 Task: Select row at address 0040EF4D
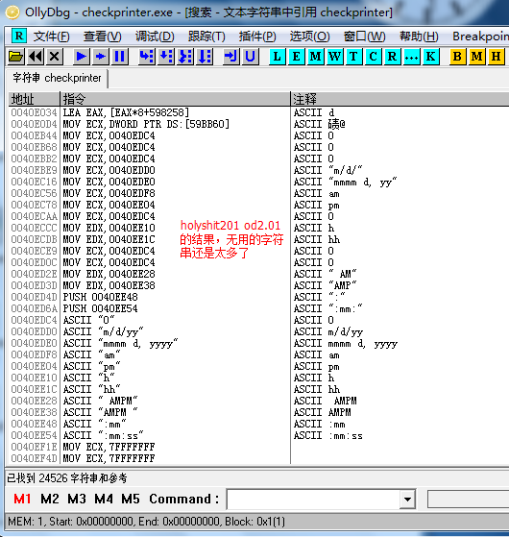click(x=258, y=458)
